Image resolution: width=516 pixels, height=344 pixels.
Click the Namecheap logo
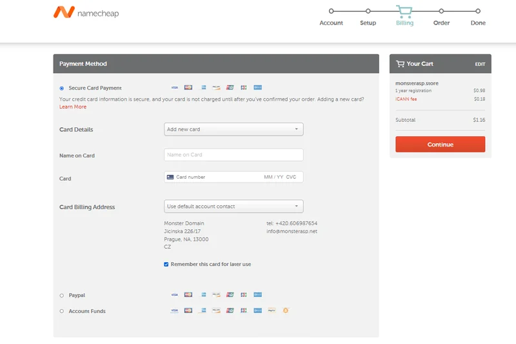click(x=86, y=13)
